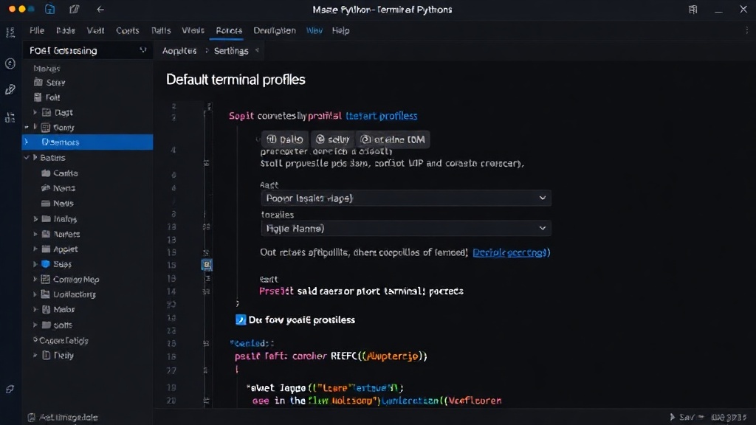Click the Baile menu
756x425 pixels.
66,30
